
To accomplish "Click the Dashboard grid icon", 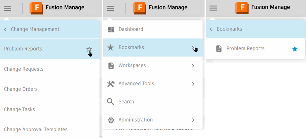I will tap(111, 29).
